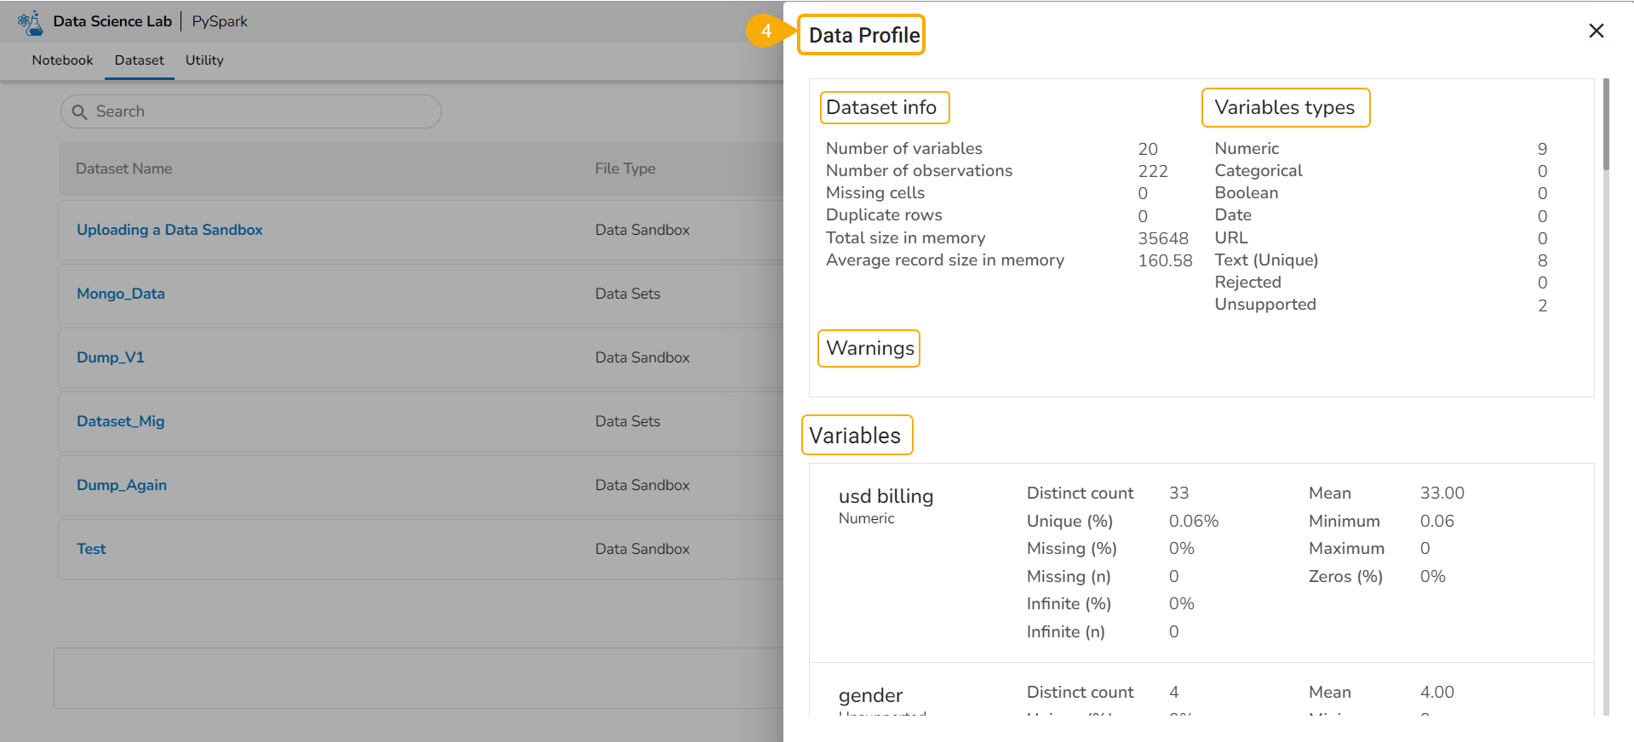Click the usd billing variable name
The width and height of the screenshot is (1634, 742).
[x=886, y=496]
